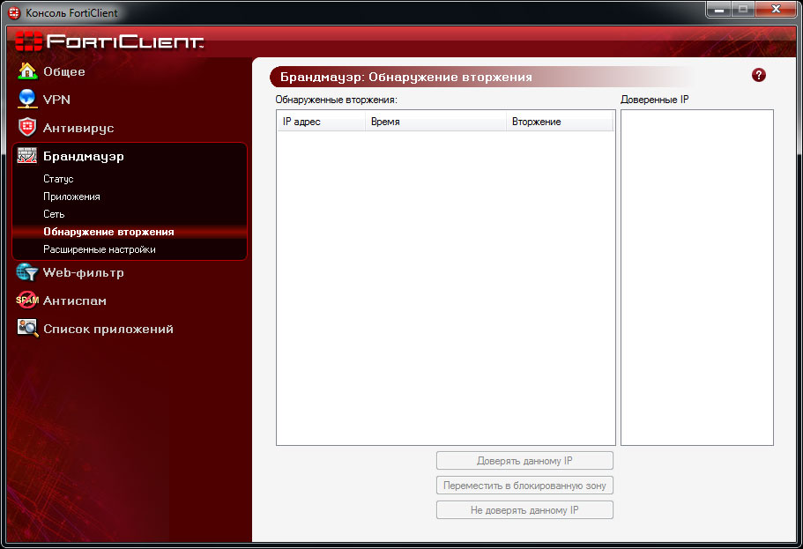Click the FortiClient logo in header
The height and width of the screenshot is (549, 803).
(x=109, y=41)
